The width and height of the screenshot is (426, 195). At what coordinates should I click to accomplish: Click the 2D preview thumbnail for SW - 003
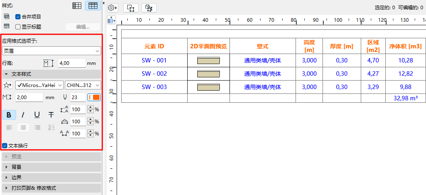coord(209,87)
